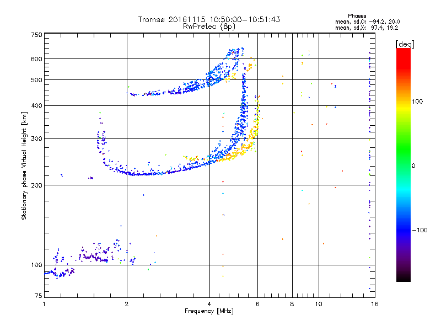
Task: Click the y-axis tick label '750'
Action: pos(37,35)
